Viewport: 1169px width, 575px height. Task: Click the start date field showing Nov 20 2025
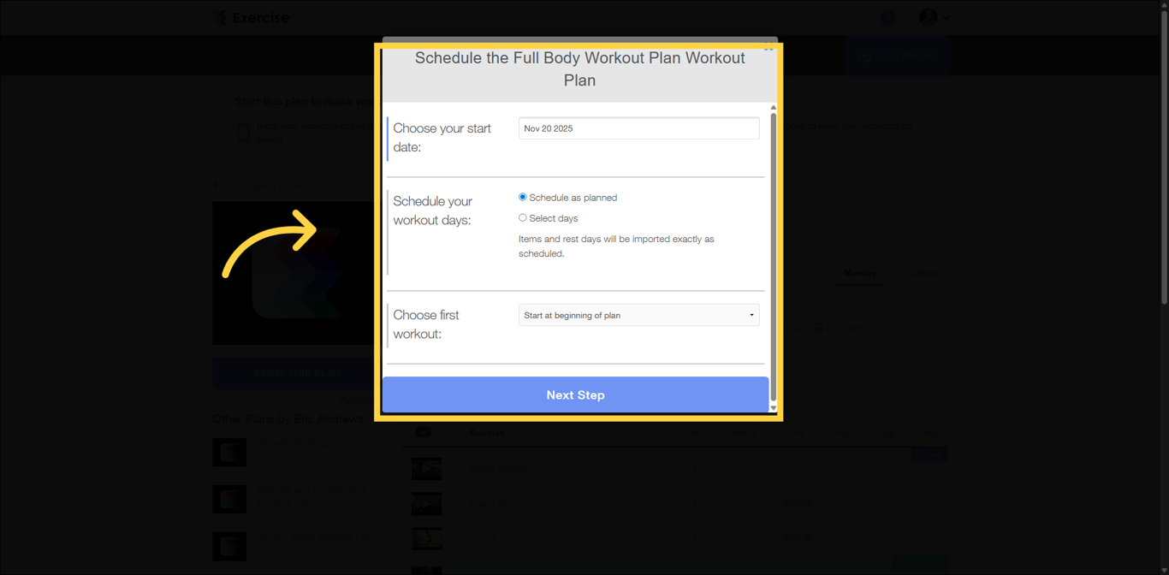638,128
